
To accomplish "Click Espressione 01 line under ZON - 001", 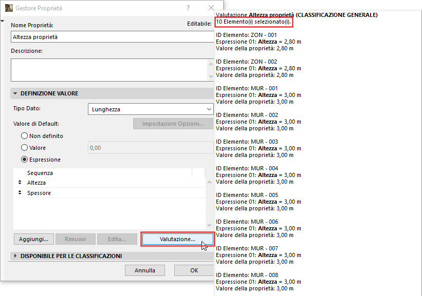I will 259,42.
